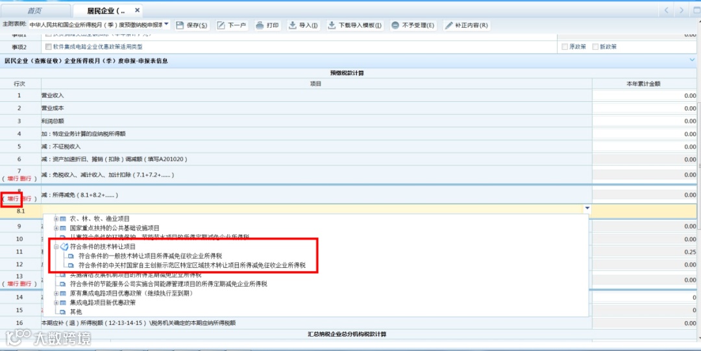Click 删行 under row 13
The height and width of the screenshot is (351, 701).
[x=26, y=284]
